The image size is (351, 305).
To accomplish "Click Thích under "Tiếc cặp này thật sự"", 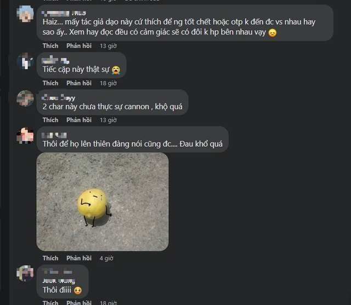I will [x=50, y=83].
